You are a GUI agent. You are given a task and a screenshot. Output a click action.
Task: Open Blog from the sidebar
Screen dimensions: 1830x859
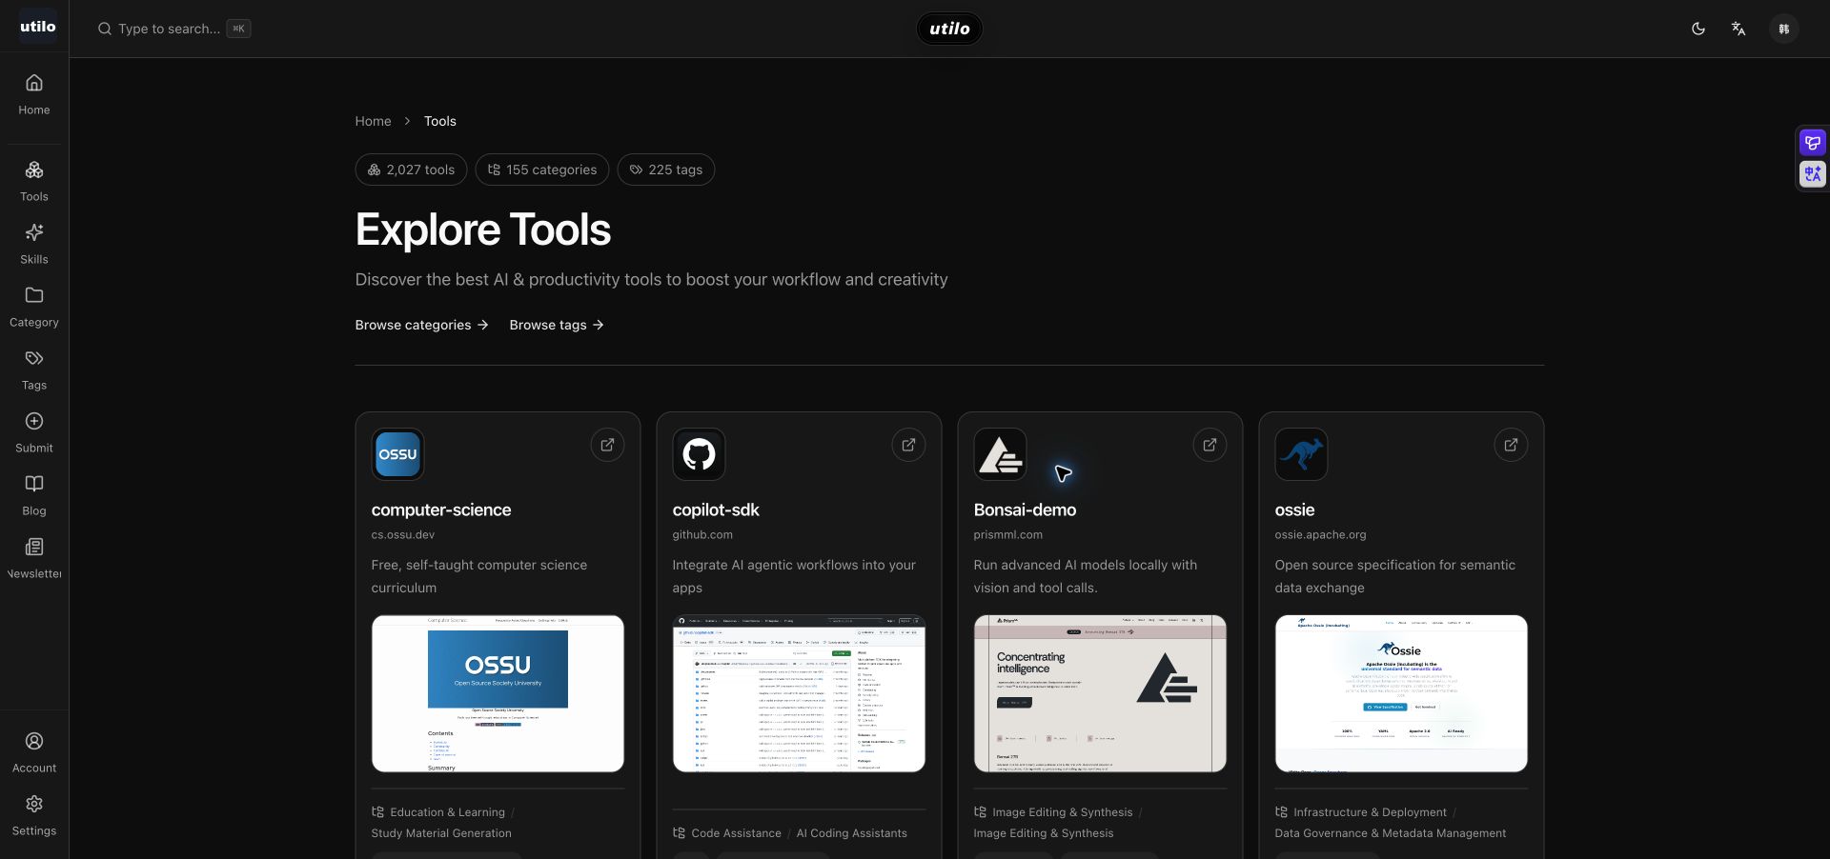34,495
